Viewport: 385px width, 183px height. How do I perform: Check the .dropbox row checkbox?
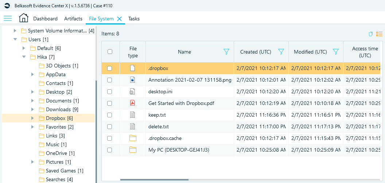[x=110, y=68]
